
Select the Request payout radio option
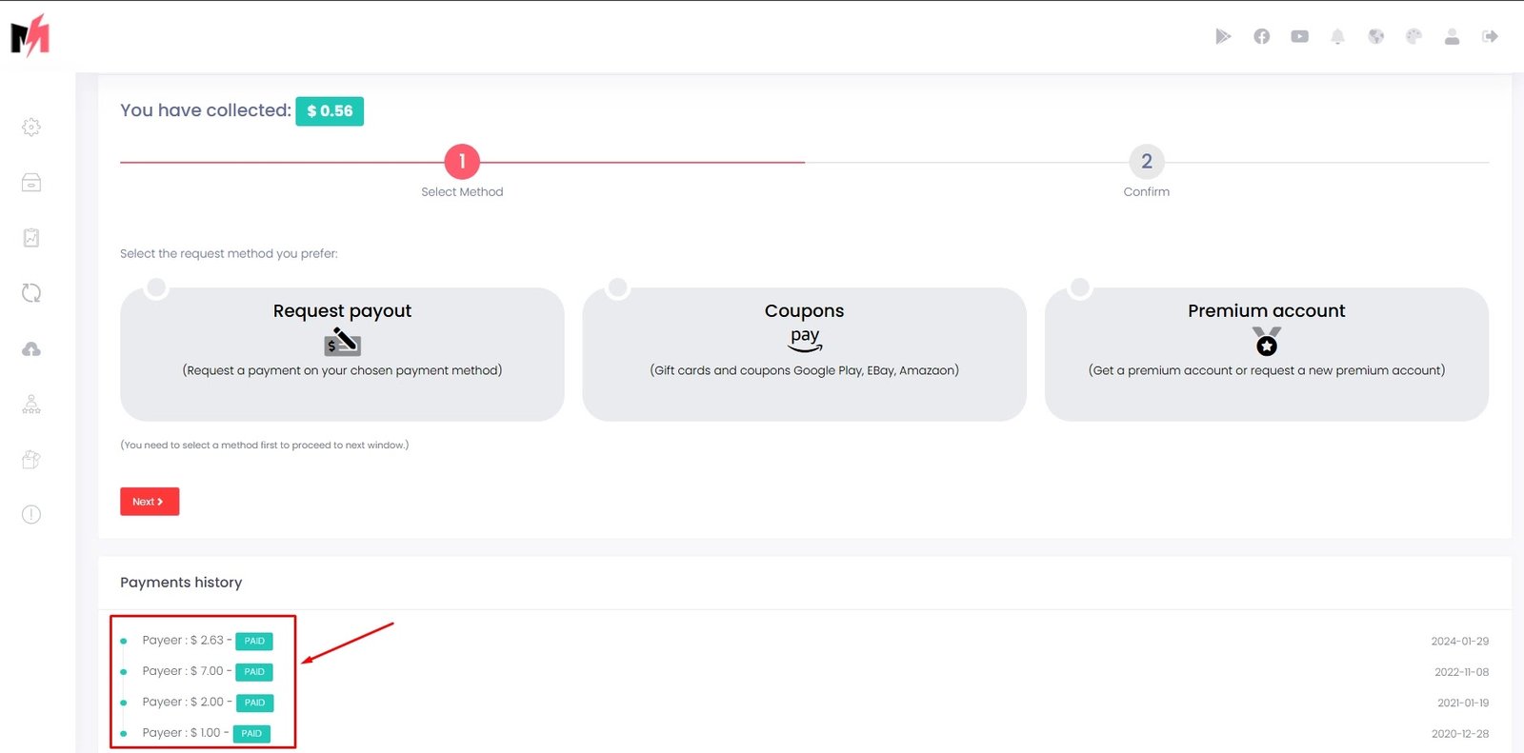coord(156,287)
